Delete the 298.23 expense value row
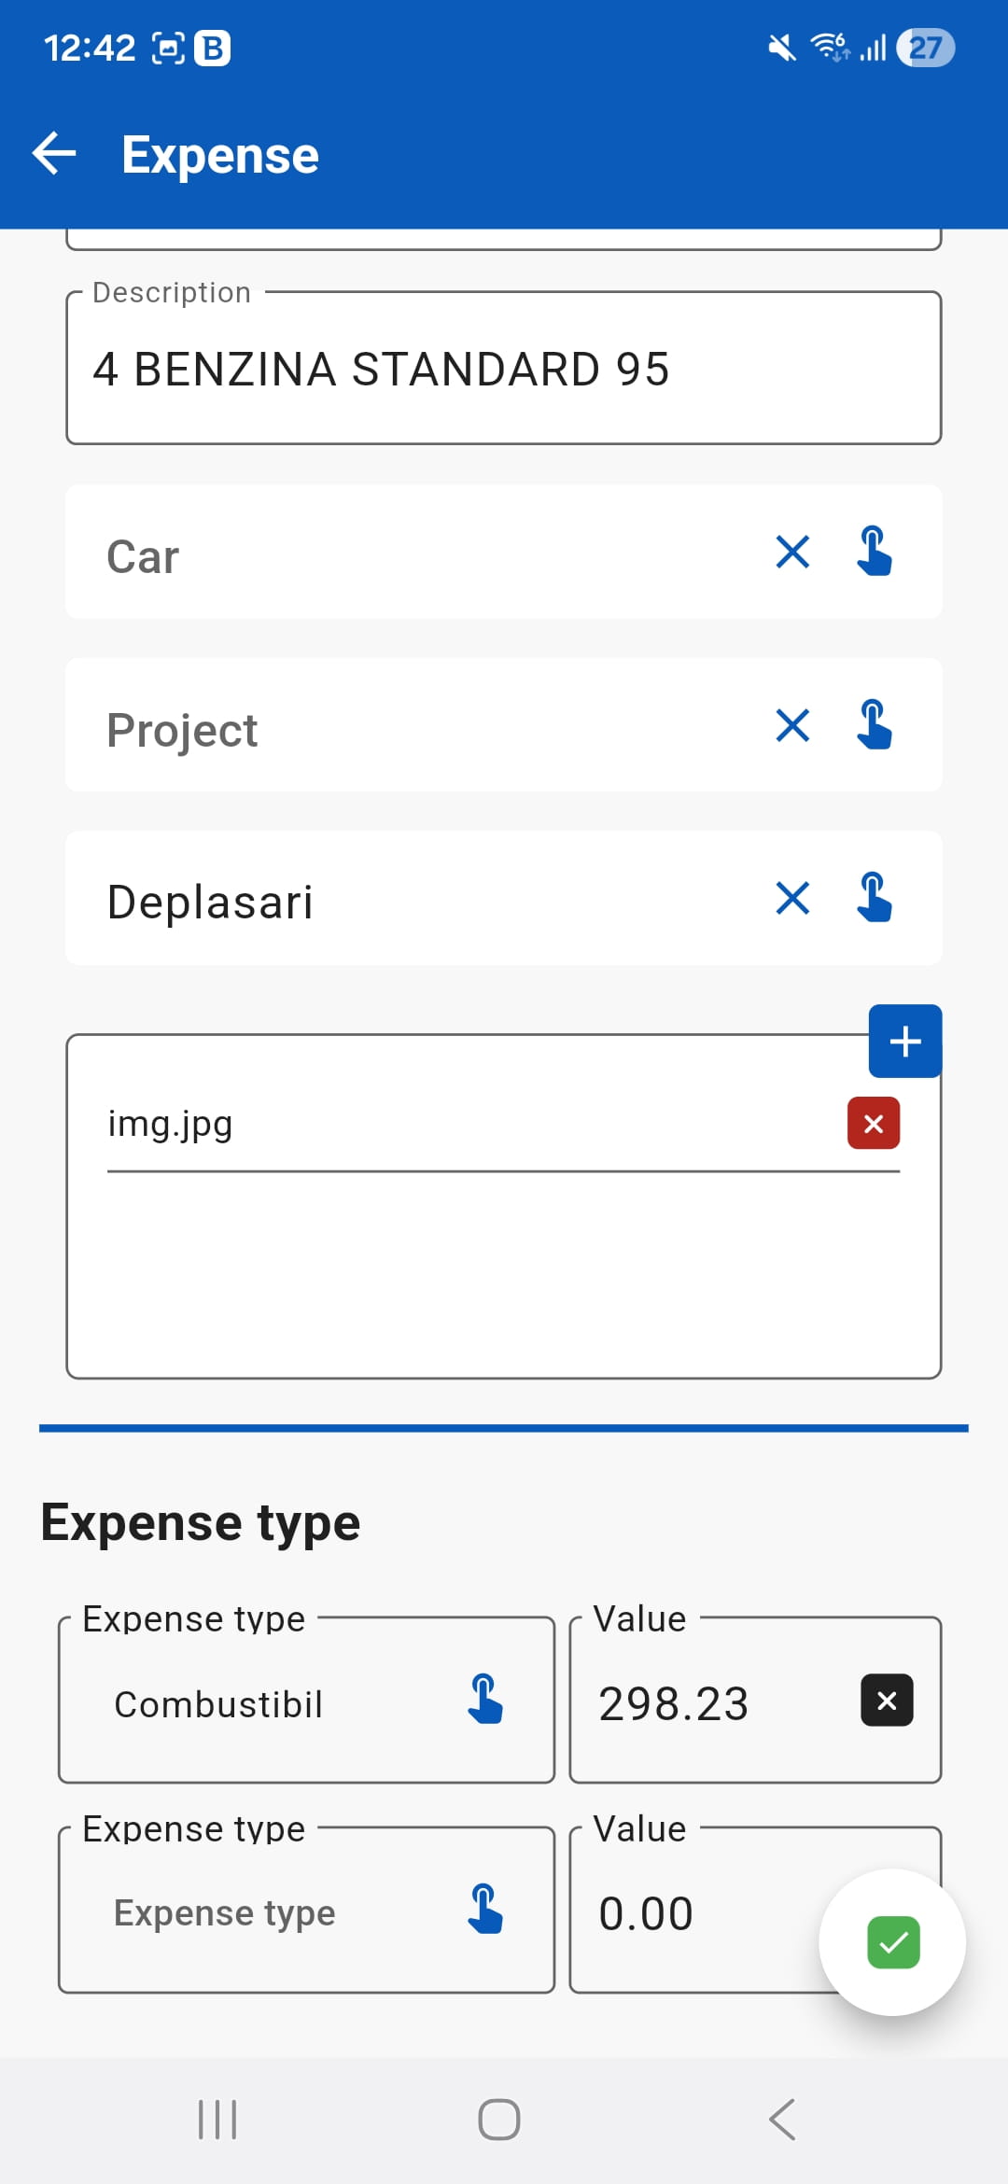 887,1701
